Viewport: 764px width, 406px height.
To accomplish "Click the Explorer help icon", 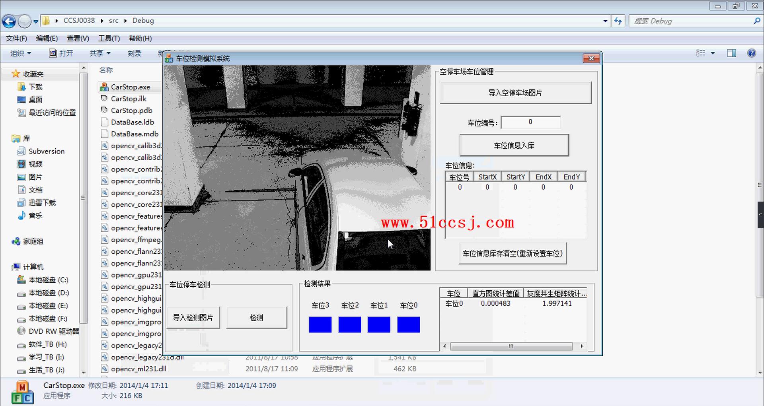I will (x=751, y=53).
